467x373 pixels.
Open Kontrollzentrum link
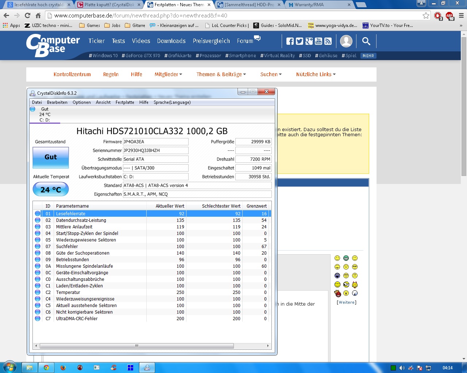click(x=72, y=74)
